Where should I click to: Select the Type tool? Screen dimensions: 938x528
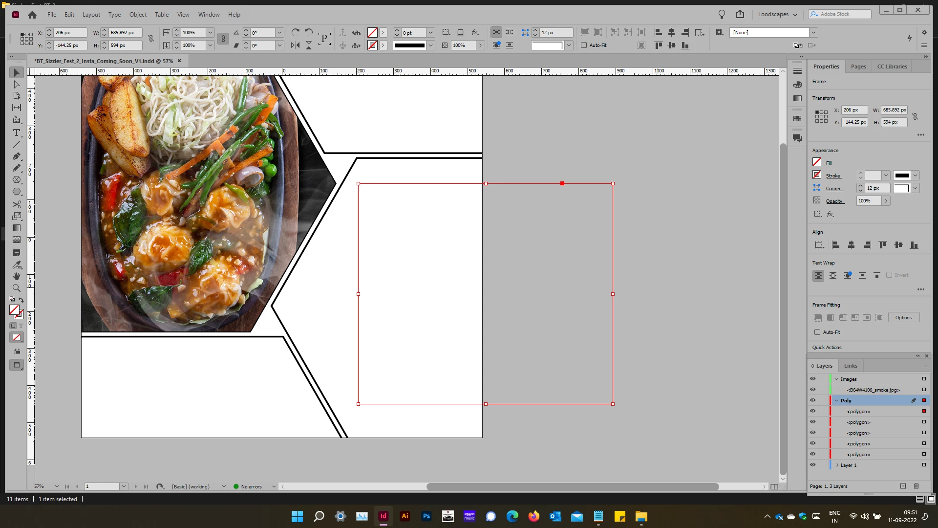click(17, 133)
